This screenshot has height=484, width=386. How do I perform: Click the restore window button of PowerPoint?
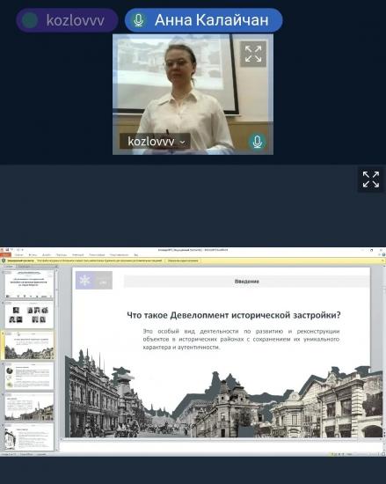point(371,250)
